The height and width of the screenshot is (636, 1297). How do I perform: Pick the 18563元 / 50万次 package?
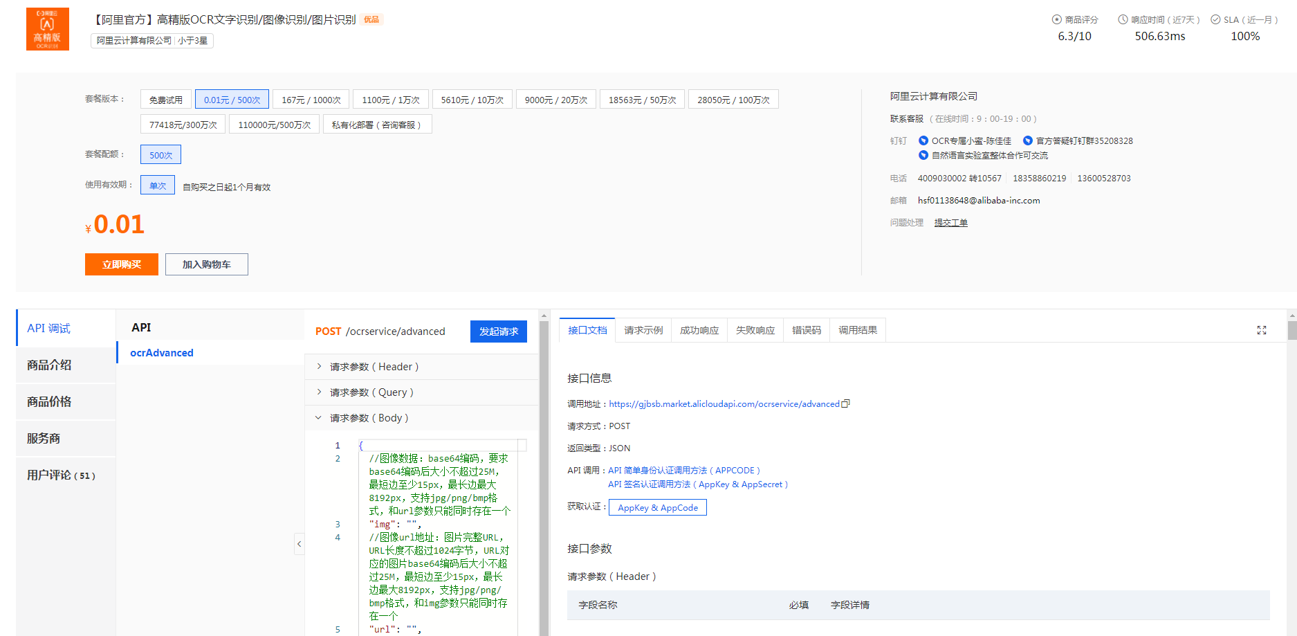click(643, 100)
